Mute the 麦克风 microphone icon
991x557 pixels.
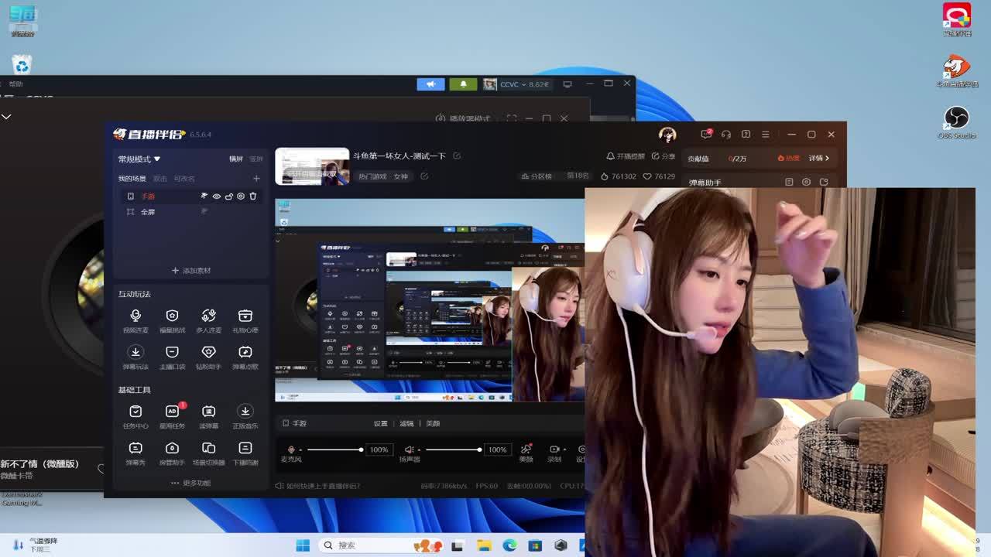click(292, 449)
